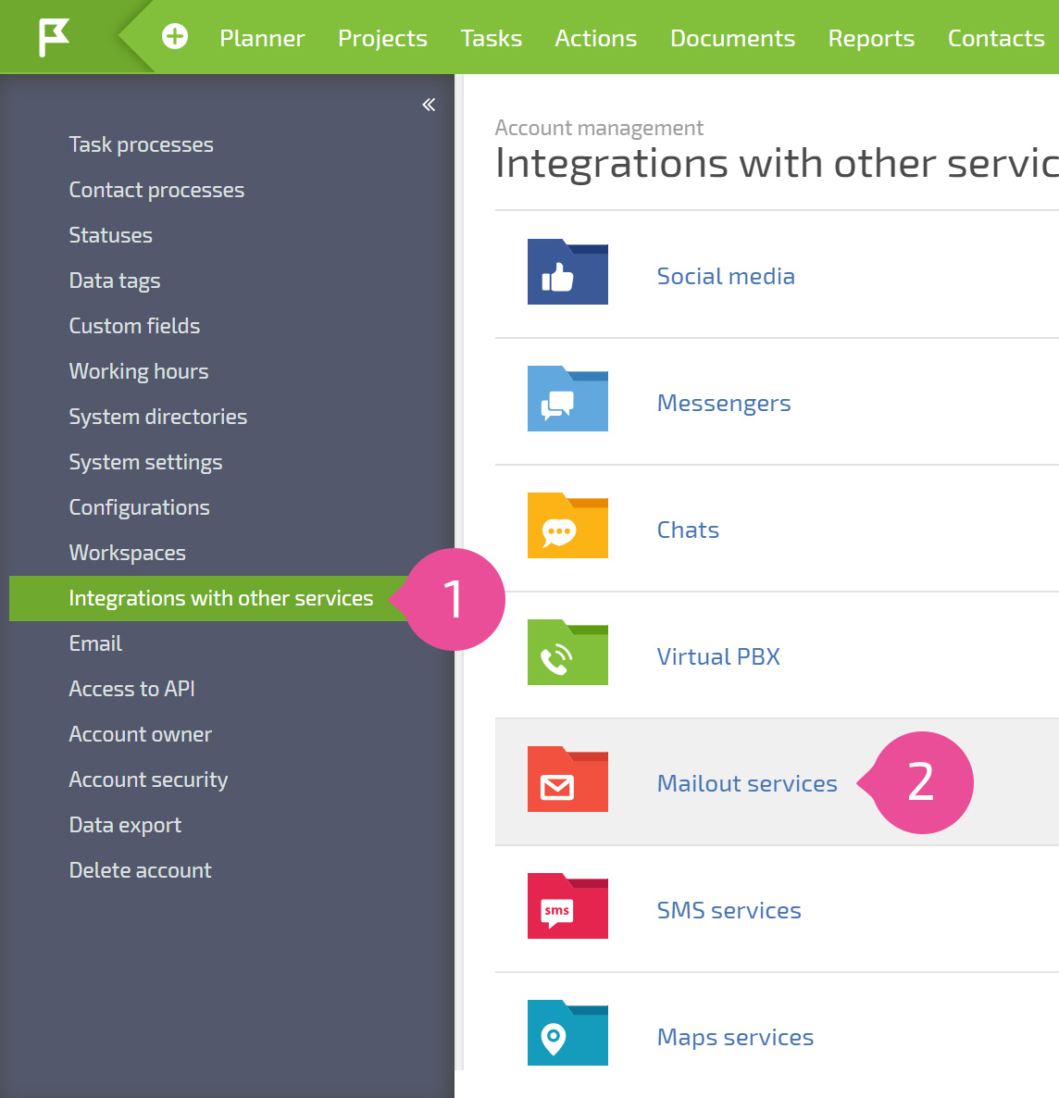Open the Chats folder icon
The height and width of the screenshot is (1098, 1059).
(x=567, y=525)
